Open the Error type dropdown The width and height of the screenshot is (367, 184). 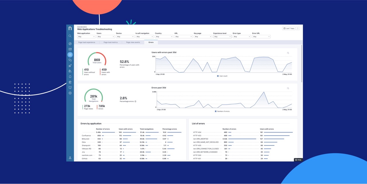click(x=242, y=36)
